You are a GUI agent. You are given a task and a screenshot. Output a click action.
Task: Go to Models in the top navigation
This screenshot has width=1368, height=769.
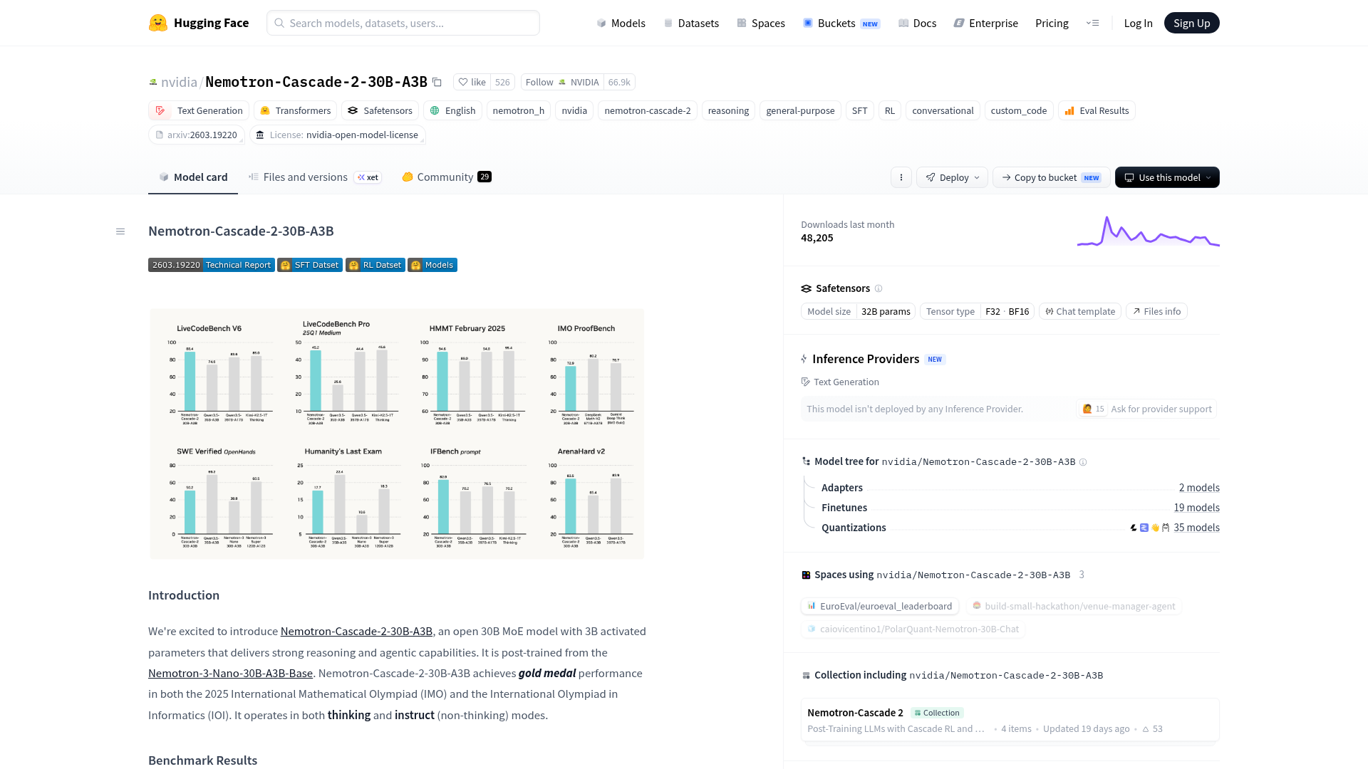[621, 23]
